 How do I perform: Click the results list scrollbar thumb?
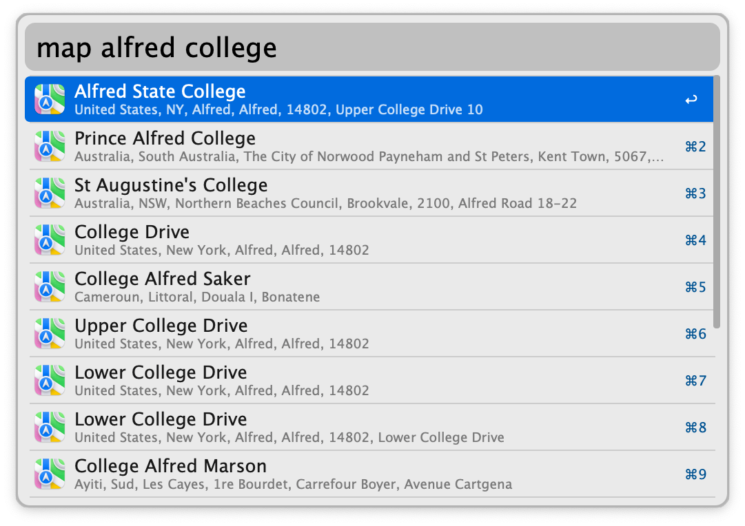[x=717, y=201]
